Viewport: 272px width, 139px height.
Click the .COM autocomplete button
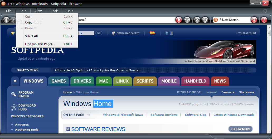pos(187,20)
